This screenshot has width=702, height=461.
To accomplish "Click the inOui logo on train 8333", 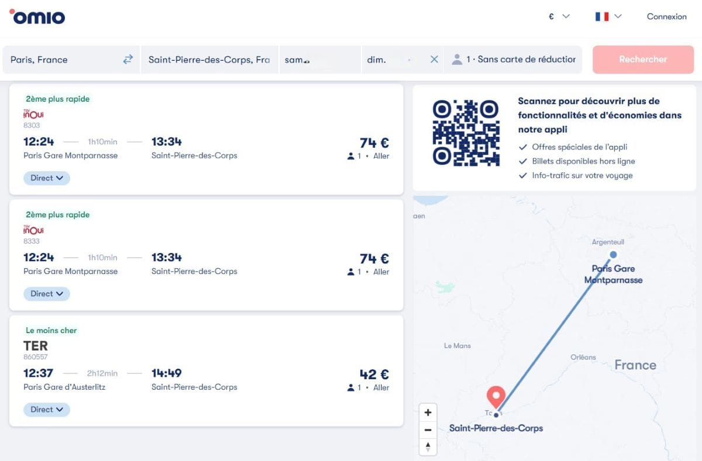I will coord(33,230).
